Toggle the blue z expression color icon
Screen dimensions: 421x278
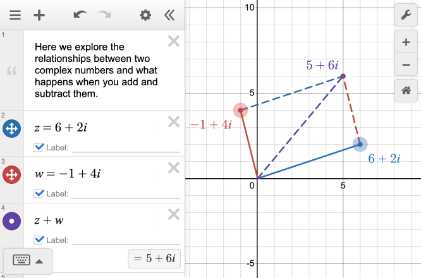(11, 129)
